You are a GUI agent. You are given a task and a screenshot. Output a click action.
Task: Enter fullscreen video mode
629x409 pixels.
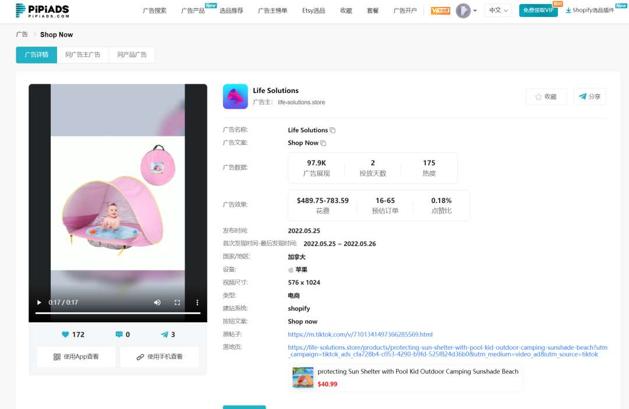177,303
